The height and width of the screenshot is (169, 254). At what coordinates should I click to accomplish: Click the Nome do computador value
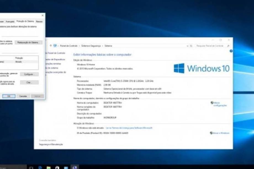point(113,103)
